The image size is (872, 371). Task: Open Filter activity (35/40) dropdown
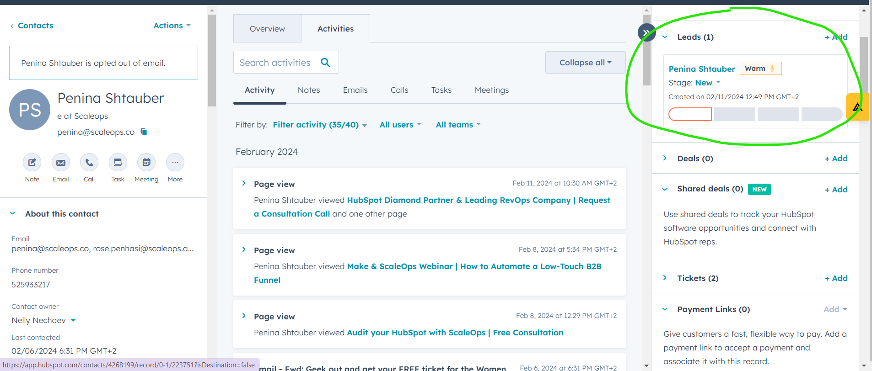[320, 125]
